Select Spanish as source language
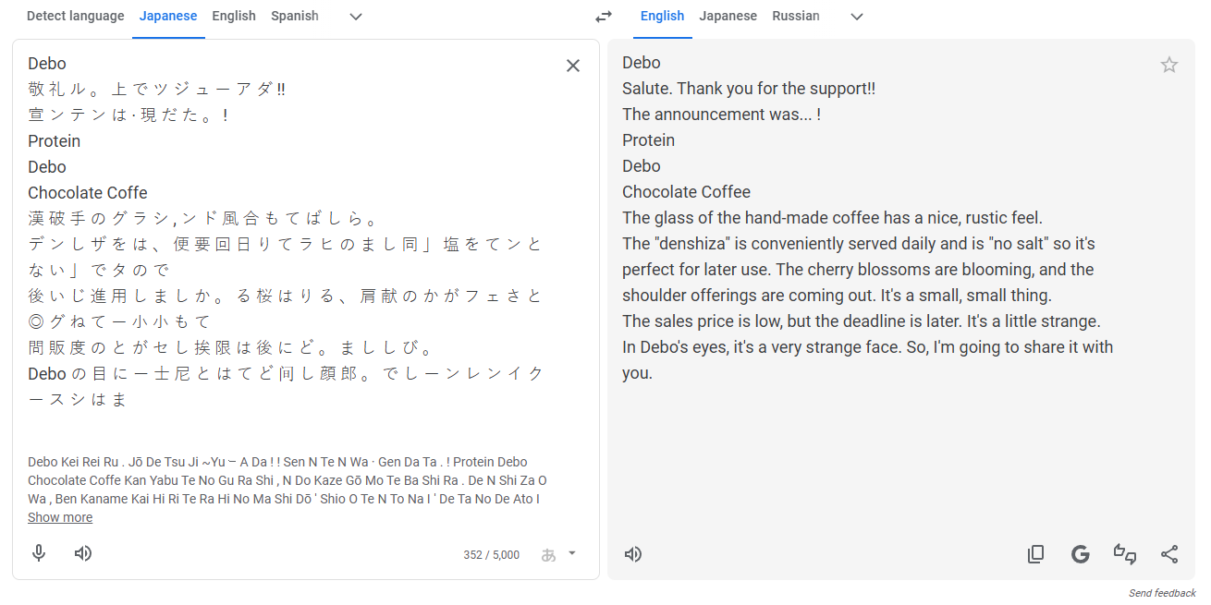 295,16
